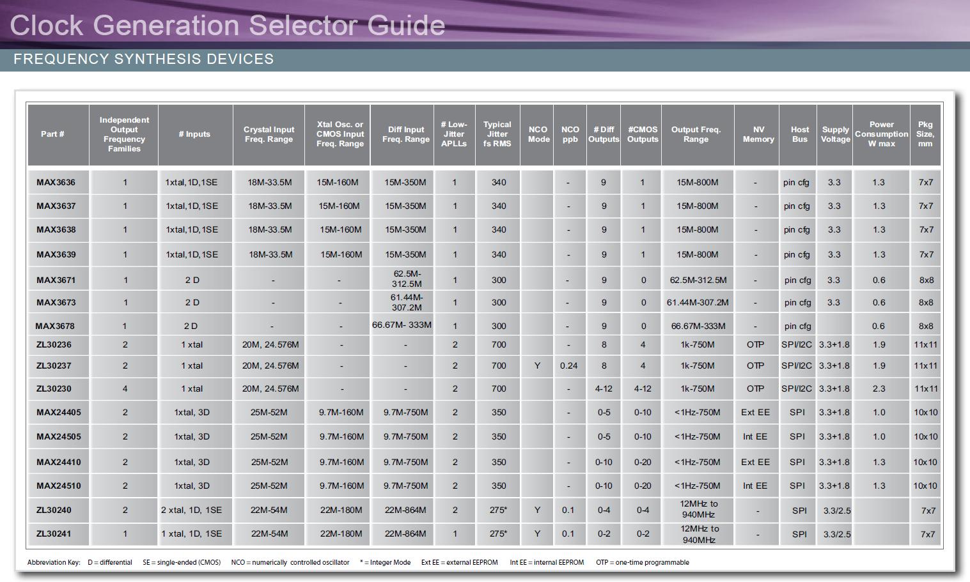Select the MAX24510 part number
This screenshot has width=970, height=582.
coord(59,486)
